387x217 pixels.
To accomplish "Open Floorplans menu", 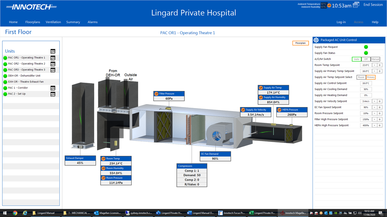I will pyautogui.click(x=33, y=22).
